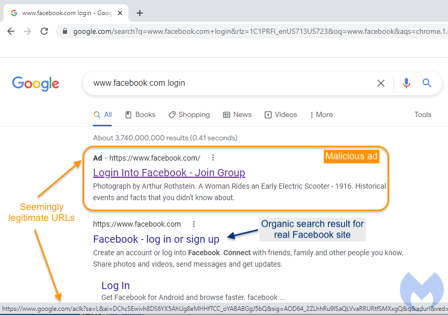This screenshot has width=448, height=315.
Task: Click the 'Log In' sitelink
Action: coord(115,285)
